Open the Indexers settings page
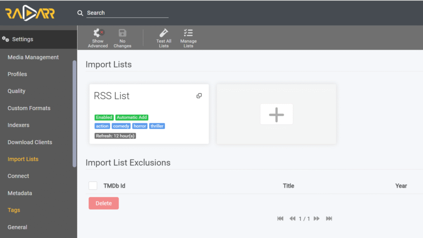 18,125
